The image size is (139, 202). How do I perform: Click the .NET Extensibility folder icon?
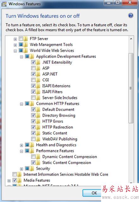pos(38,62)
